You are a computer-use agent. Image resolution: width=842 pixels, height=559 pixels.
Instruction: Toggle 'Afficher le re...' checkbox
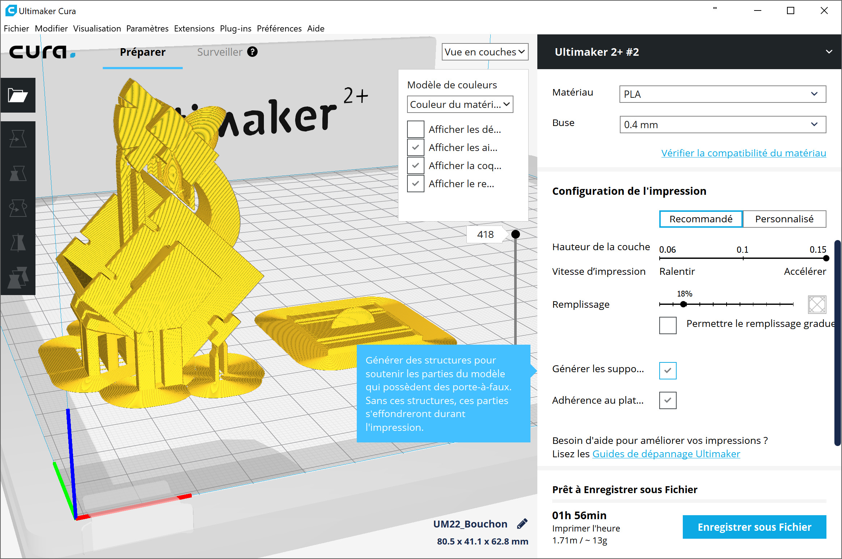(415, 184)
